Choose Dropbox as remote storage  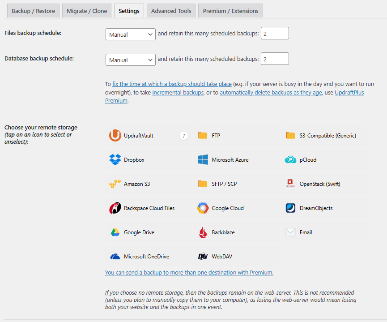coord(115,160)
